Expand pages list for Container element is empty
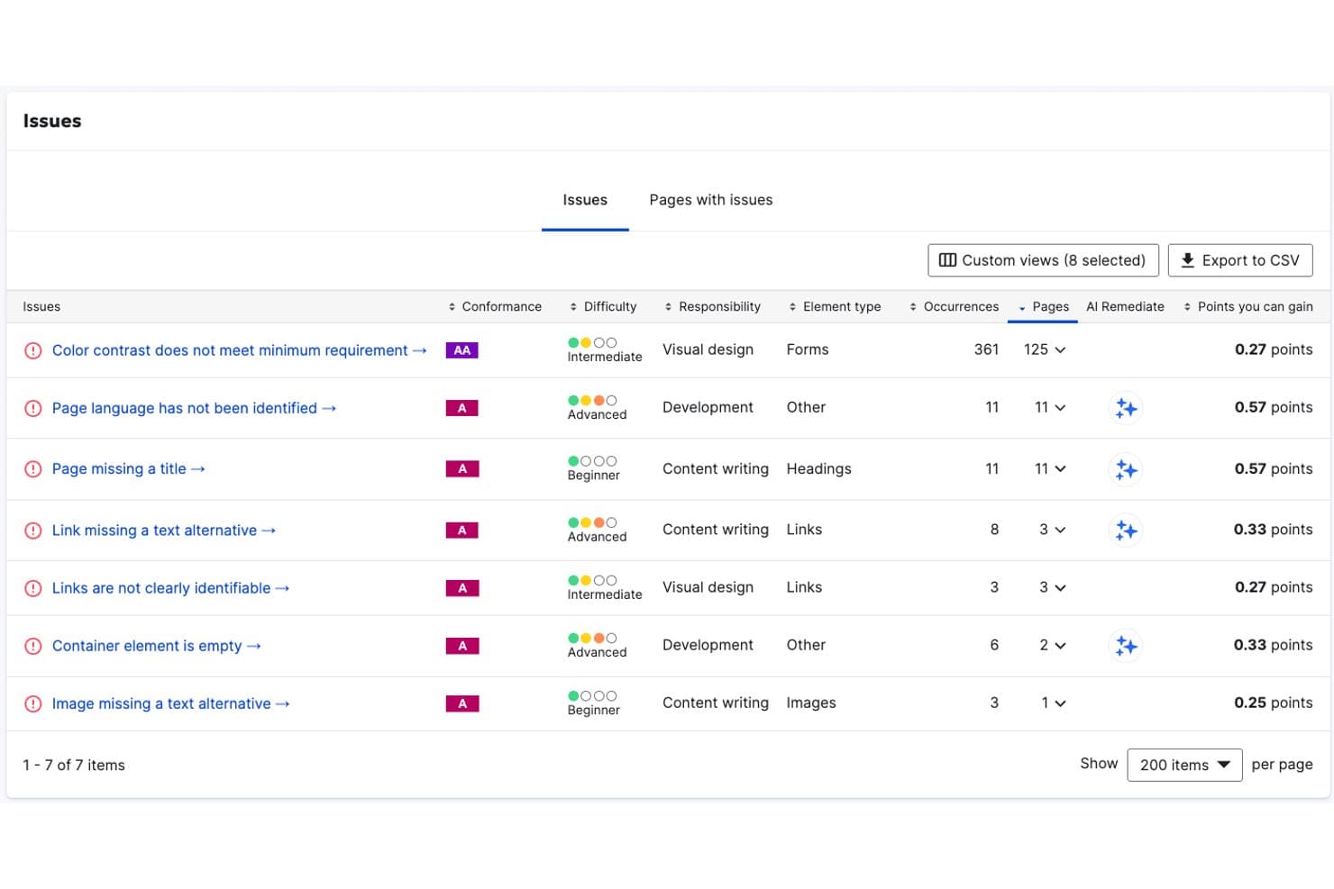 pyautogui.click(x=1052, y=645)
